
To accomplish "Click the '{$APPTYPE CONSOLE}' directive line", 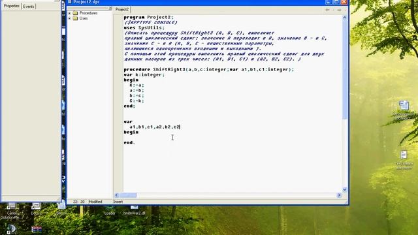I will click(x=151, y=22).
